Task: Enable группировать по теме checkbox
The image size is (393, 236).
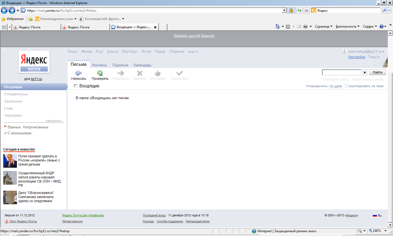Action: pos(346,86)
